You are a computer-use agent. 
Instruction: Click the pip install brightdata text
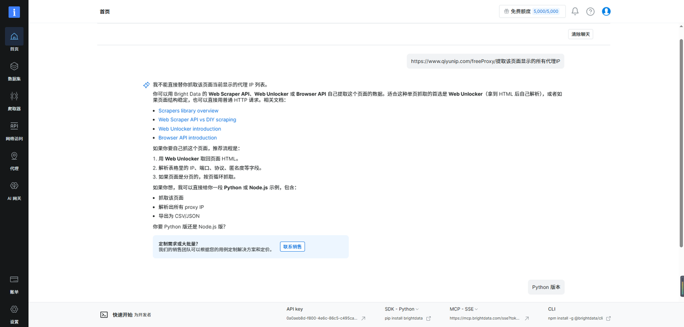point(403,318)
